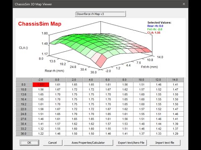Click cell 1.61 in row 19.2, column -2.0
Screen dimensions: 201x150
[41, 104]
